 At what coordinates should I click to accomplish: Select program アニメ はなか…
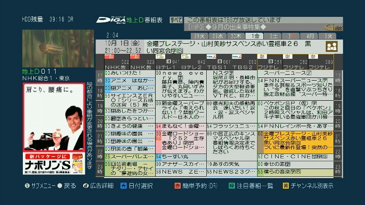pos(130,81)
